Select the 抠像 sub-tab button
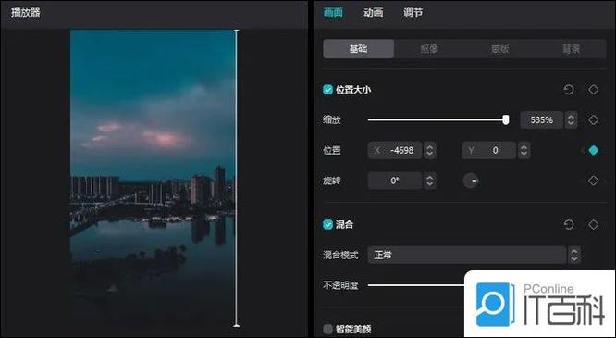The height and width of the screenshot is (338, 616). pos(429,49)
